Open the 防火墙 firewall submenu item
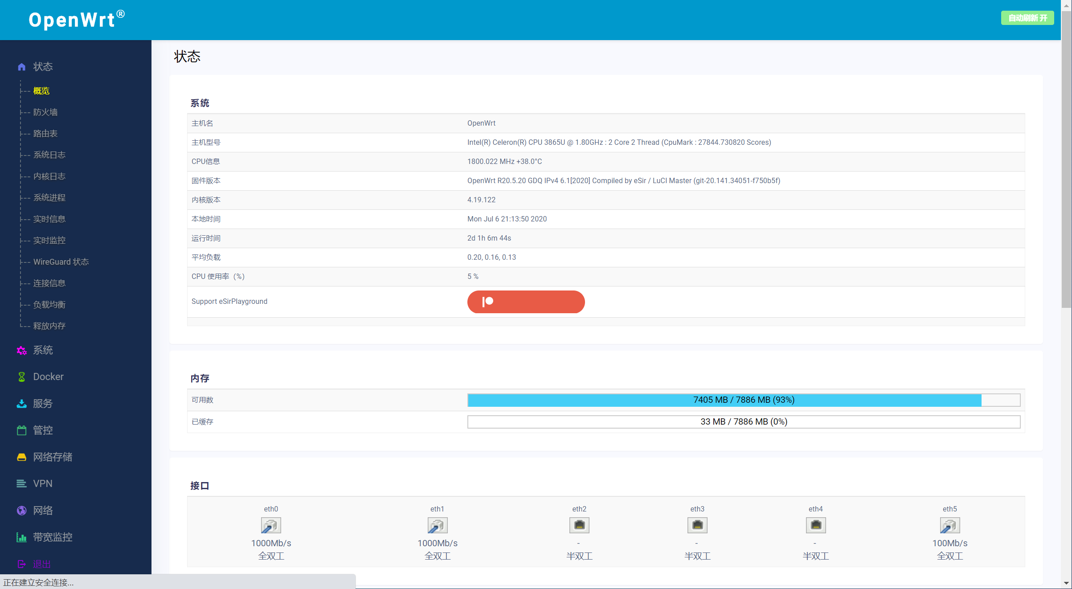Viewport: 1072px width, 589px height. pos(45,112)
